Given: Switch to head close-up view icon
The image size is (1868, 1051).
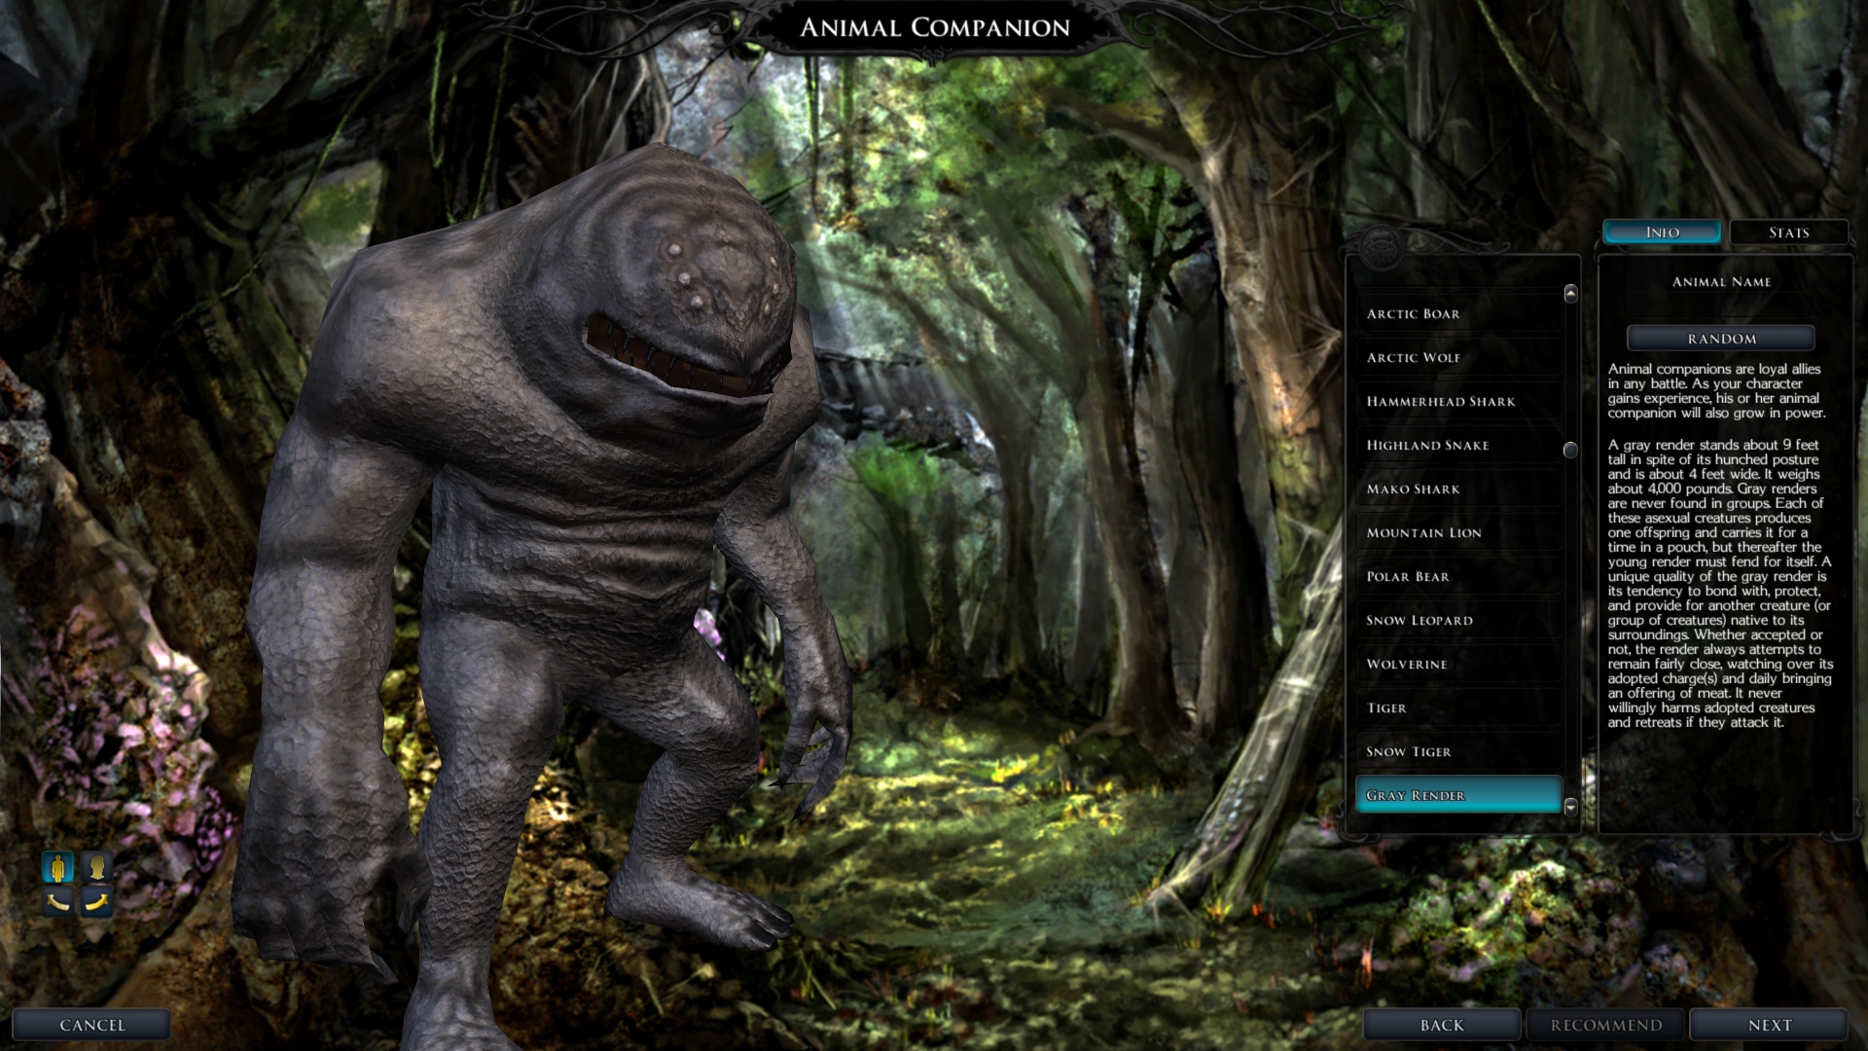Looking at the screenshot, I should pos(96,866).
